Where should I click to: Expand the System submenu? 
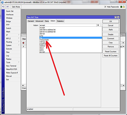13,45
